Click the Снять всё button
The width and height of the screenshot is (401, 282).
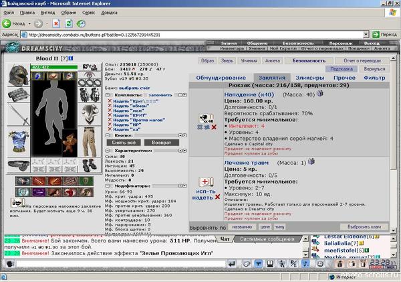point(124,143)
